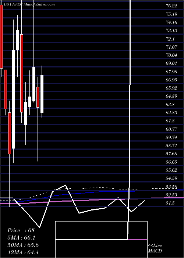Click the 54.59 price axis label
The width and height of the screenshot is (184, 258).
171,178
